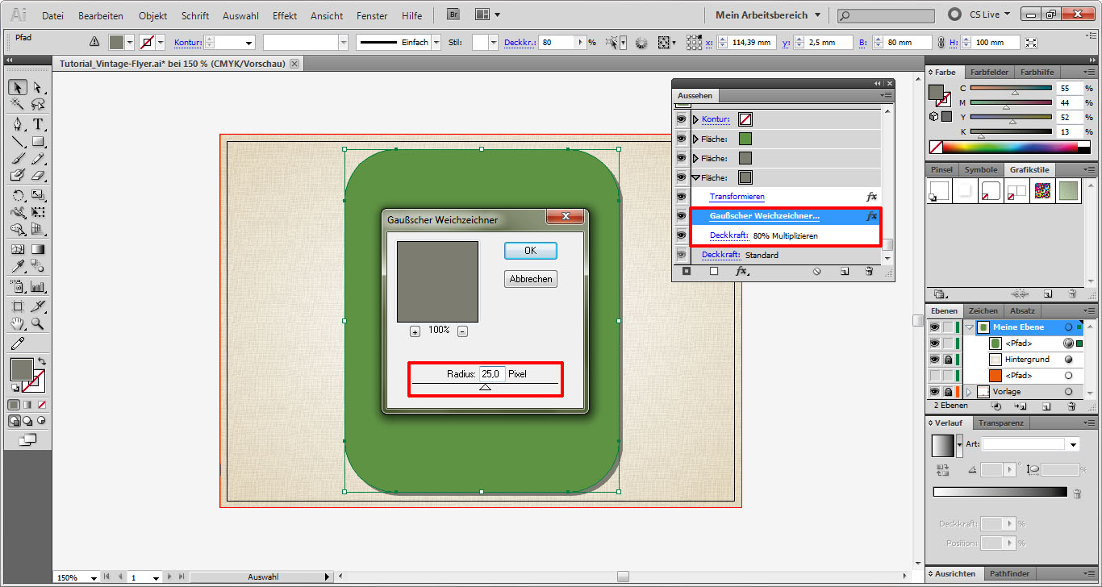Click the Direct Selection arrow tool
This screenshot has height=587, width=1102.
pos(37,87)
